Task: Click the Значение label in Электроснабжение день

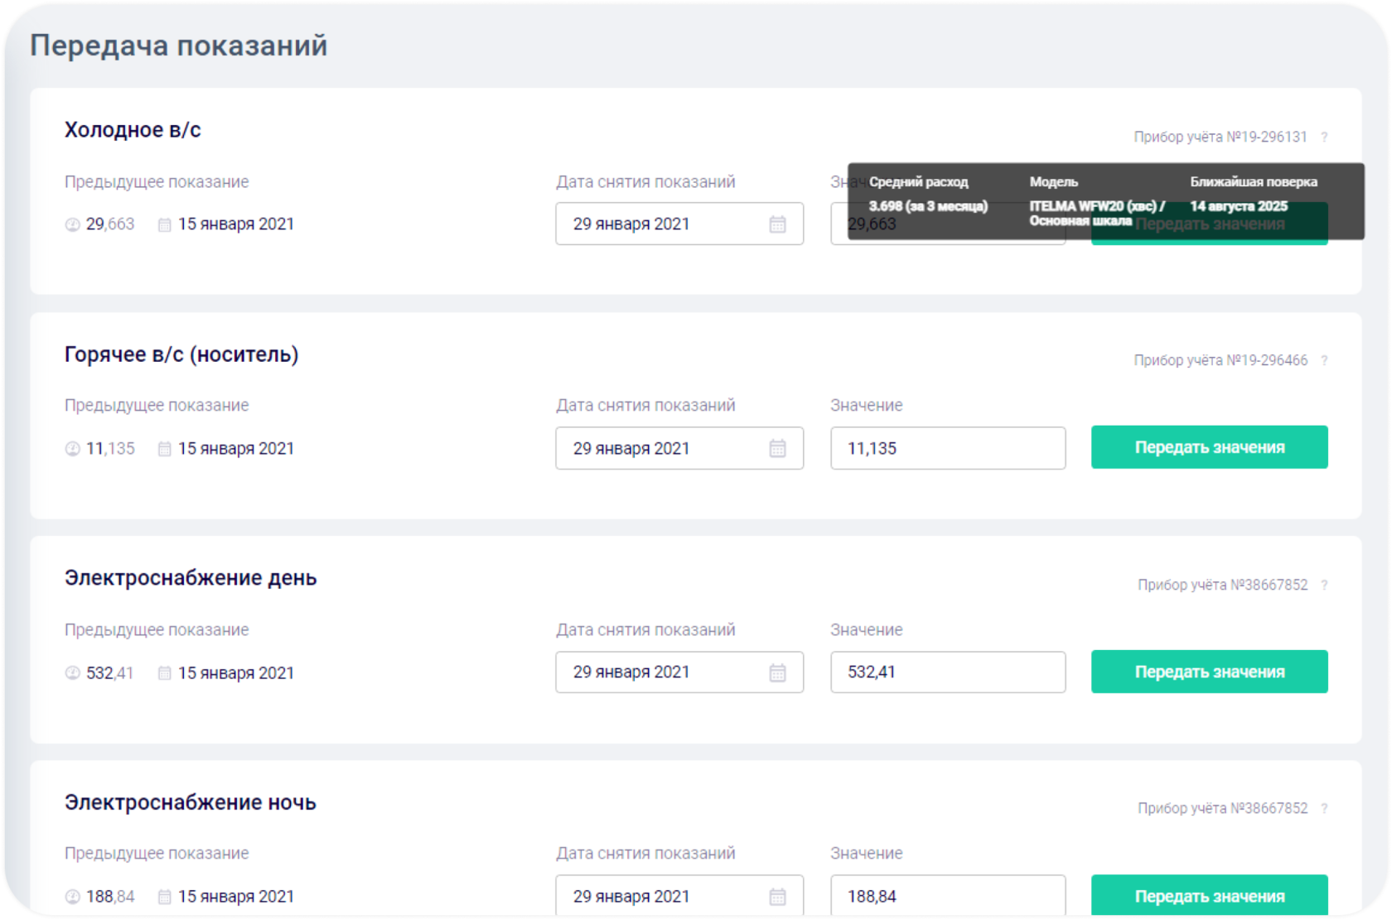Action: pyautogui.click(x=867, y=630)
